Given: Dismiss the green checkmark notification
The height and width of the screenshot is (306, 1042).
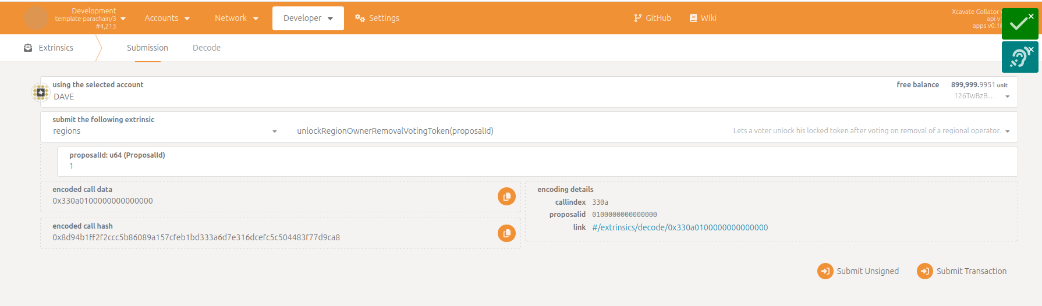Looking at the screenshot, I should point(1031,16).
